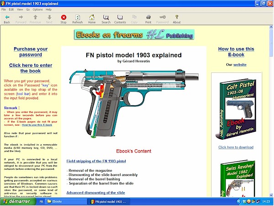Click 'Separation of the barrel from the slide' text
This screenshot has width=274, height=206.
pos(101,184)
